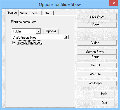
Task: Open Help
Action: point(104,94)
